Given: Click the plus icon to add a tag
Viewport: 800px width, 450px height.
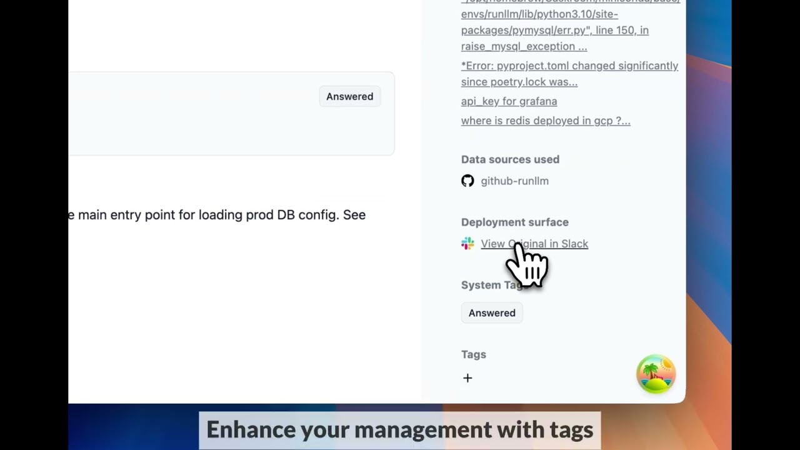Looking at the screenshot, I should tap(467, 378).
